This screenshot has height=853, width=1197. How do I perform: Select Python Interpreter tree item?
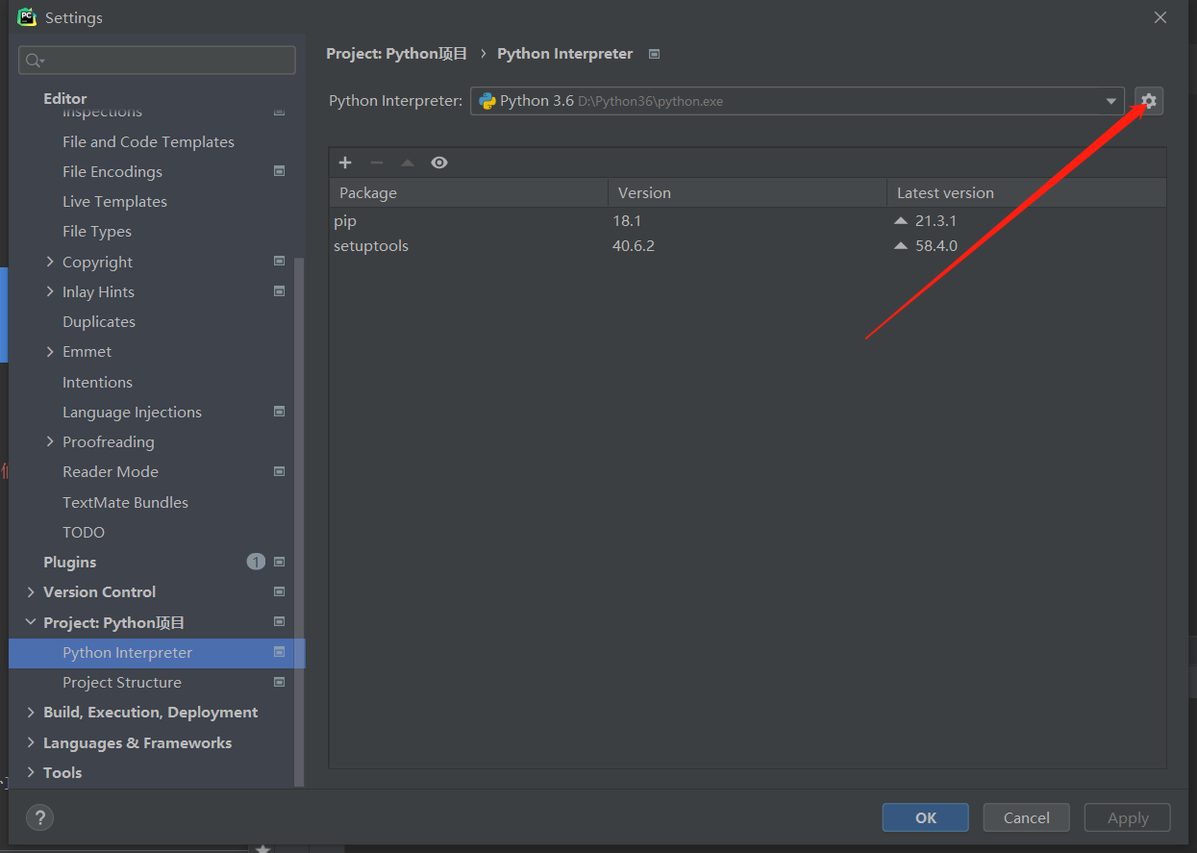tap(157, 653)
